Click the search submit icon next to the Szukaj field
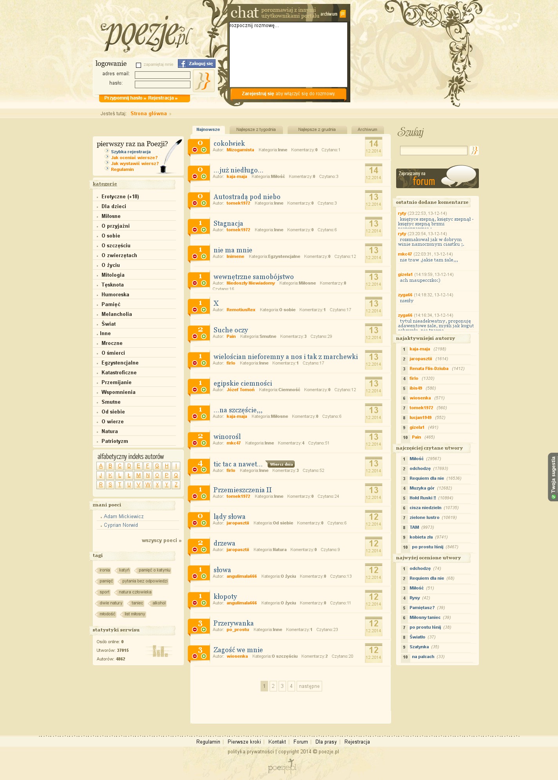Screen dimensions: 558x780 click(474, 151)
